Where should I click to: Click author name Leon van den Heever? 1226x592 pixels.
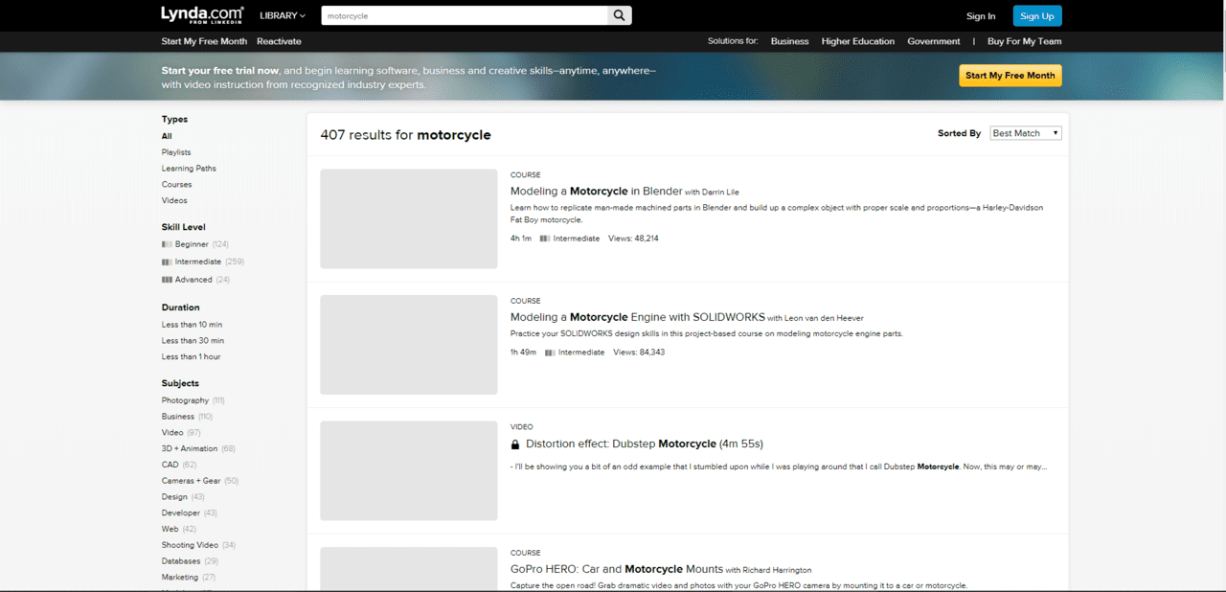pyautogui.click(x=824, y=318)
